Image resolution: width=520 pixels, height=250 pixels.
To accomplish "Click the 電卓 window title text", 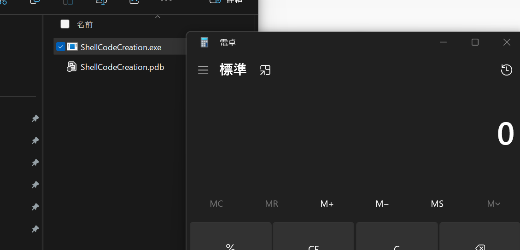I will point(228,42).
